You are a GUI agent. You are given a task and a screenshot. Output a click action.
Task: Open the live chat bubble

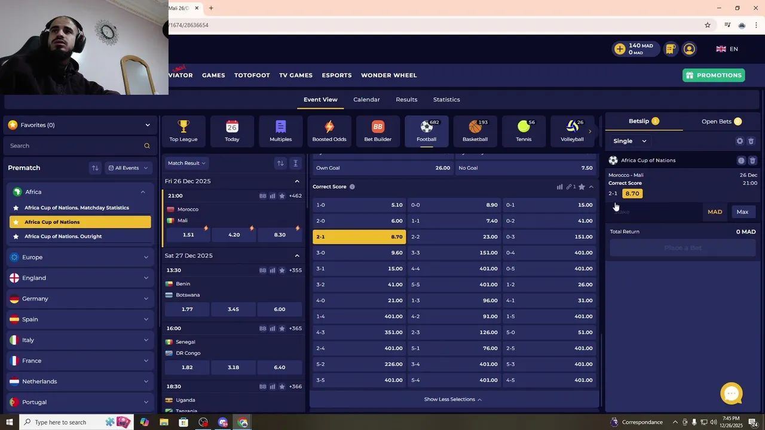coord(732,394)
